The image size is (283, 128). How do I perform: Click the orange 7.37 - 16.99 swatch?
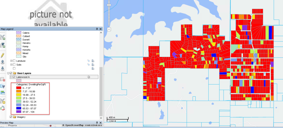[x=19, y=91]
